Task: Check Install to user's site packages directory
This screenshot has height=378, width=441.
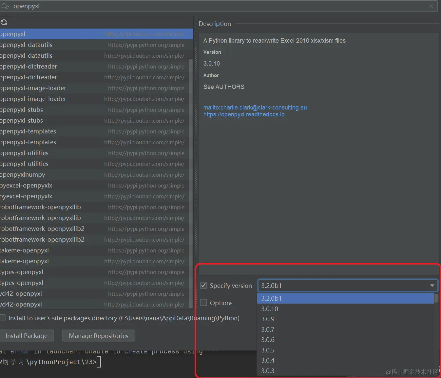Action: pyautogui.click(x=3, y=318)
